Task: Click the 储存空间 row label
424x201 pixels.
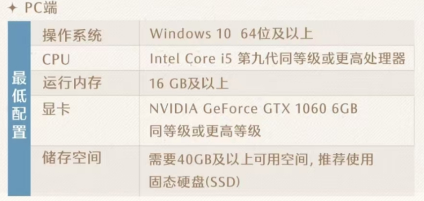Action: point(72,158)
